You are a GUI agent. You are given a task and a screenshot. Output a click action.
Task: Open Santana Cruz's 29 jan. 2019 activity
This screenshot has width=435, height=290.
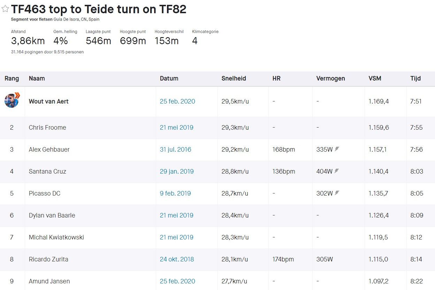pyautogui.click(x=177, y=171)
